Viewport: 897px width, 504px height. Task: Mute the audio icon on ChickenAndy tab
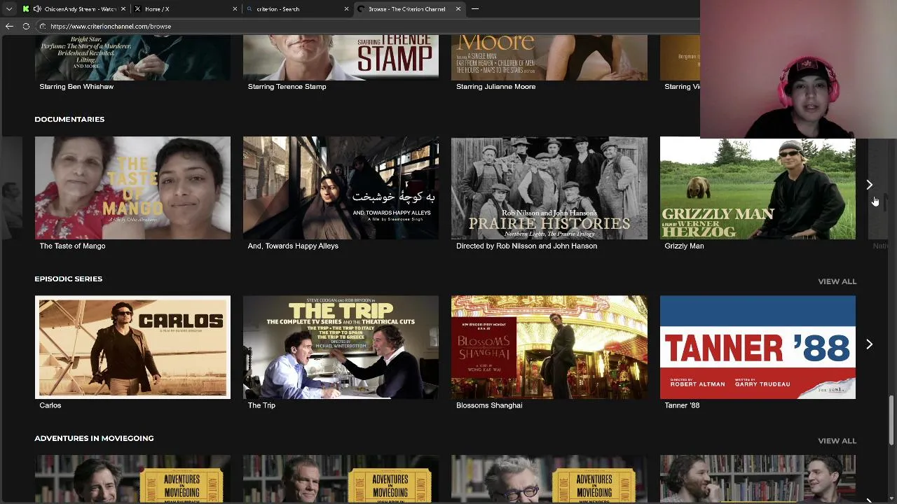[37, 9]
